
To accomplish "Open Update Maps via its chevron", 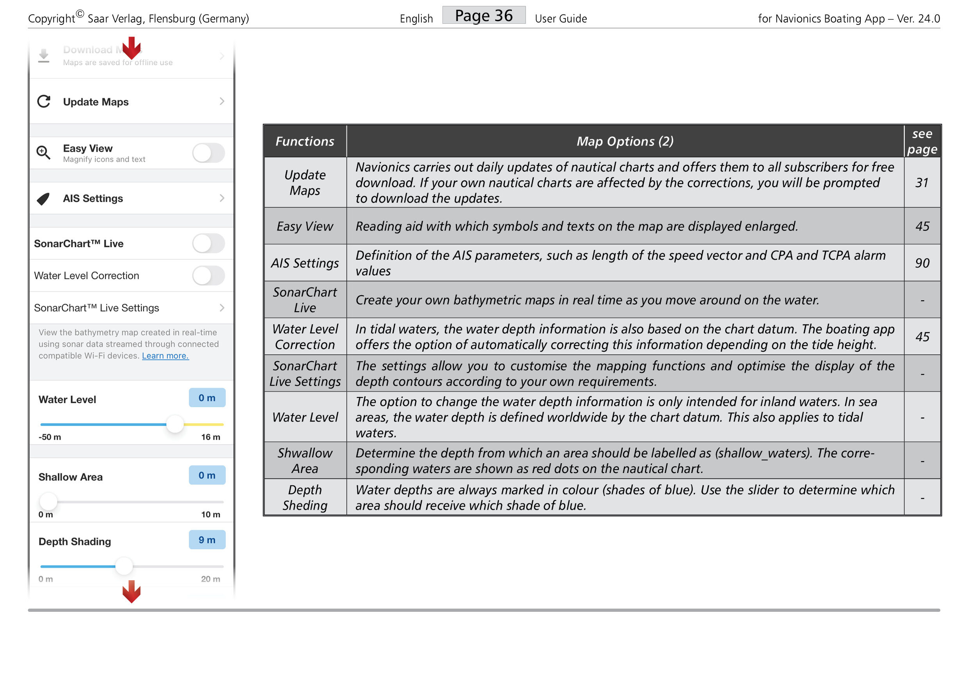I will (222, 101).
